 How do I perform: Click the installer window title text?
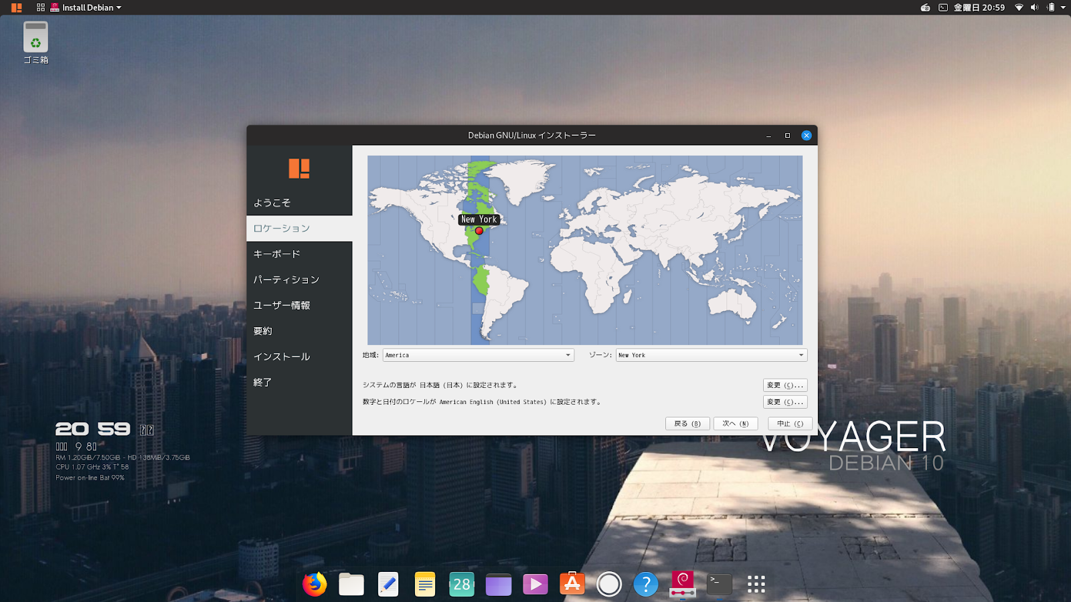click(531, 135)
